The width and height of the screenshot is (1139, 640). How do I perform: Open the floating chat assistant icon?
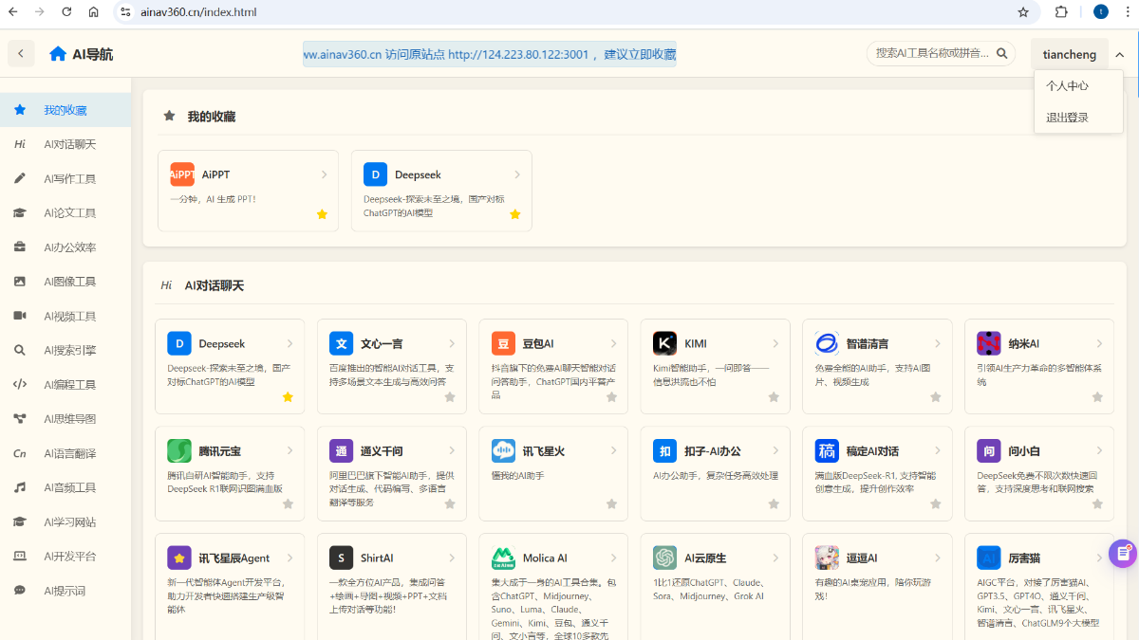1122,554
